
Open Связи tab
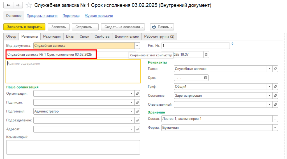pos(84,37)
